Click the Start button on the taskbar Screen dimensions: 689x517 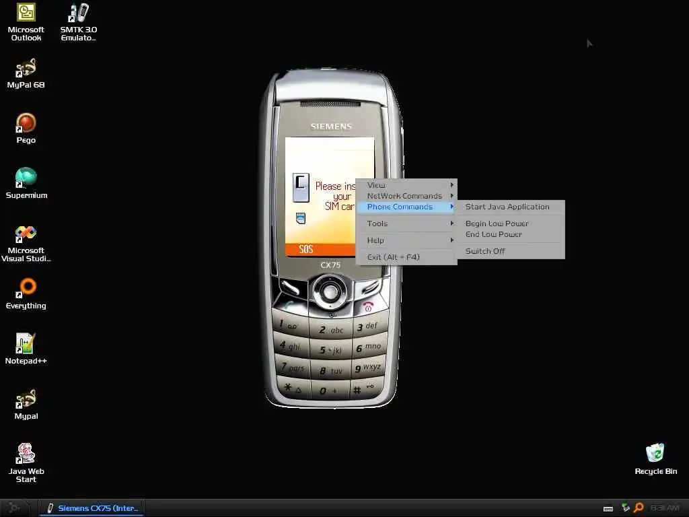tap(15, 508)
